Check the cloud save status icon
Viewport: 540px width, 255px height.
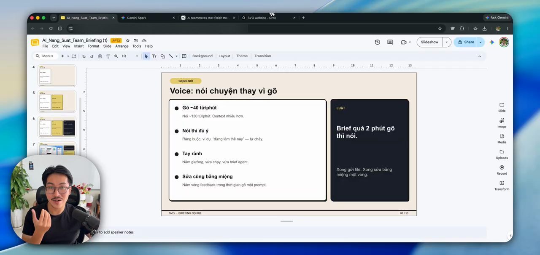point(144,40)
